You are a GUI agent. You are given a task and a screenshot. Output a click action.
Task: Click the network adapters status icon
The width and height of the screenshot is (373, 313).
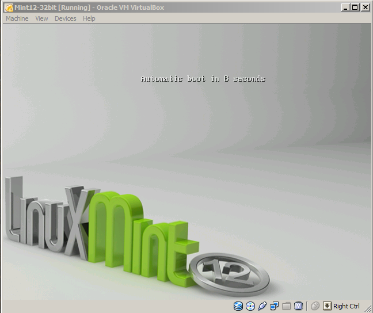click(x=275, y=306)
